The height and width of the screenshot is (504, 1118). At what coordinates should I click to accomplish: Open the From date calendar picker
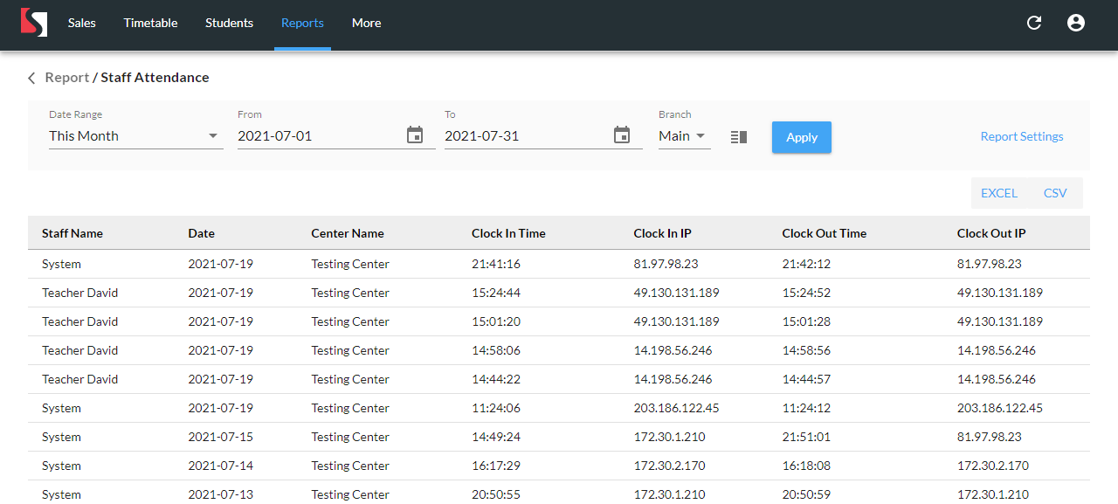click(x=415, y=135)
